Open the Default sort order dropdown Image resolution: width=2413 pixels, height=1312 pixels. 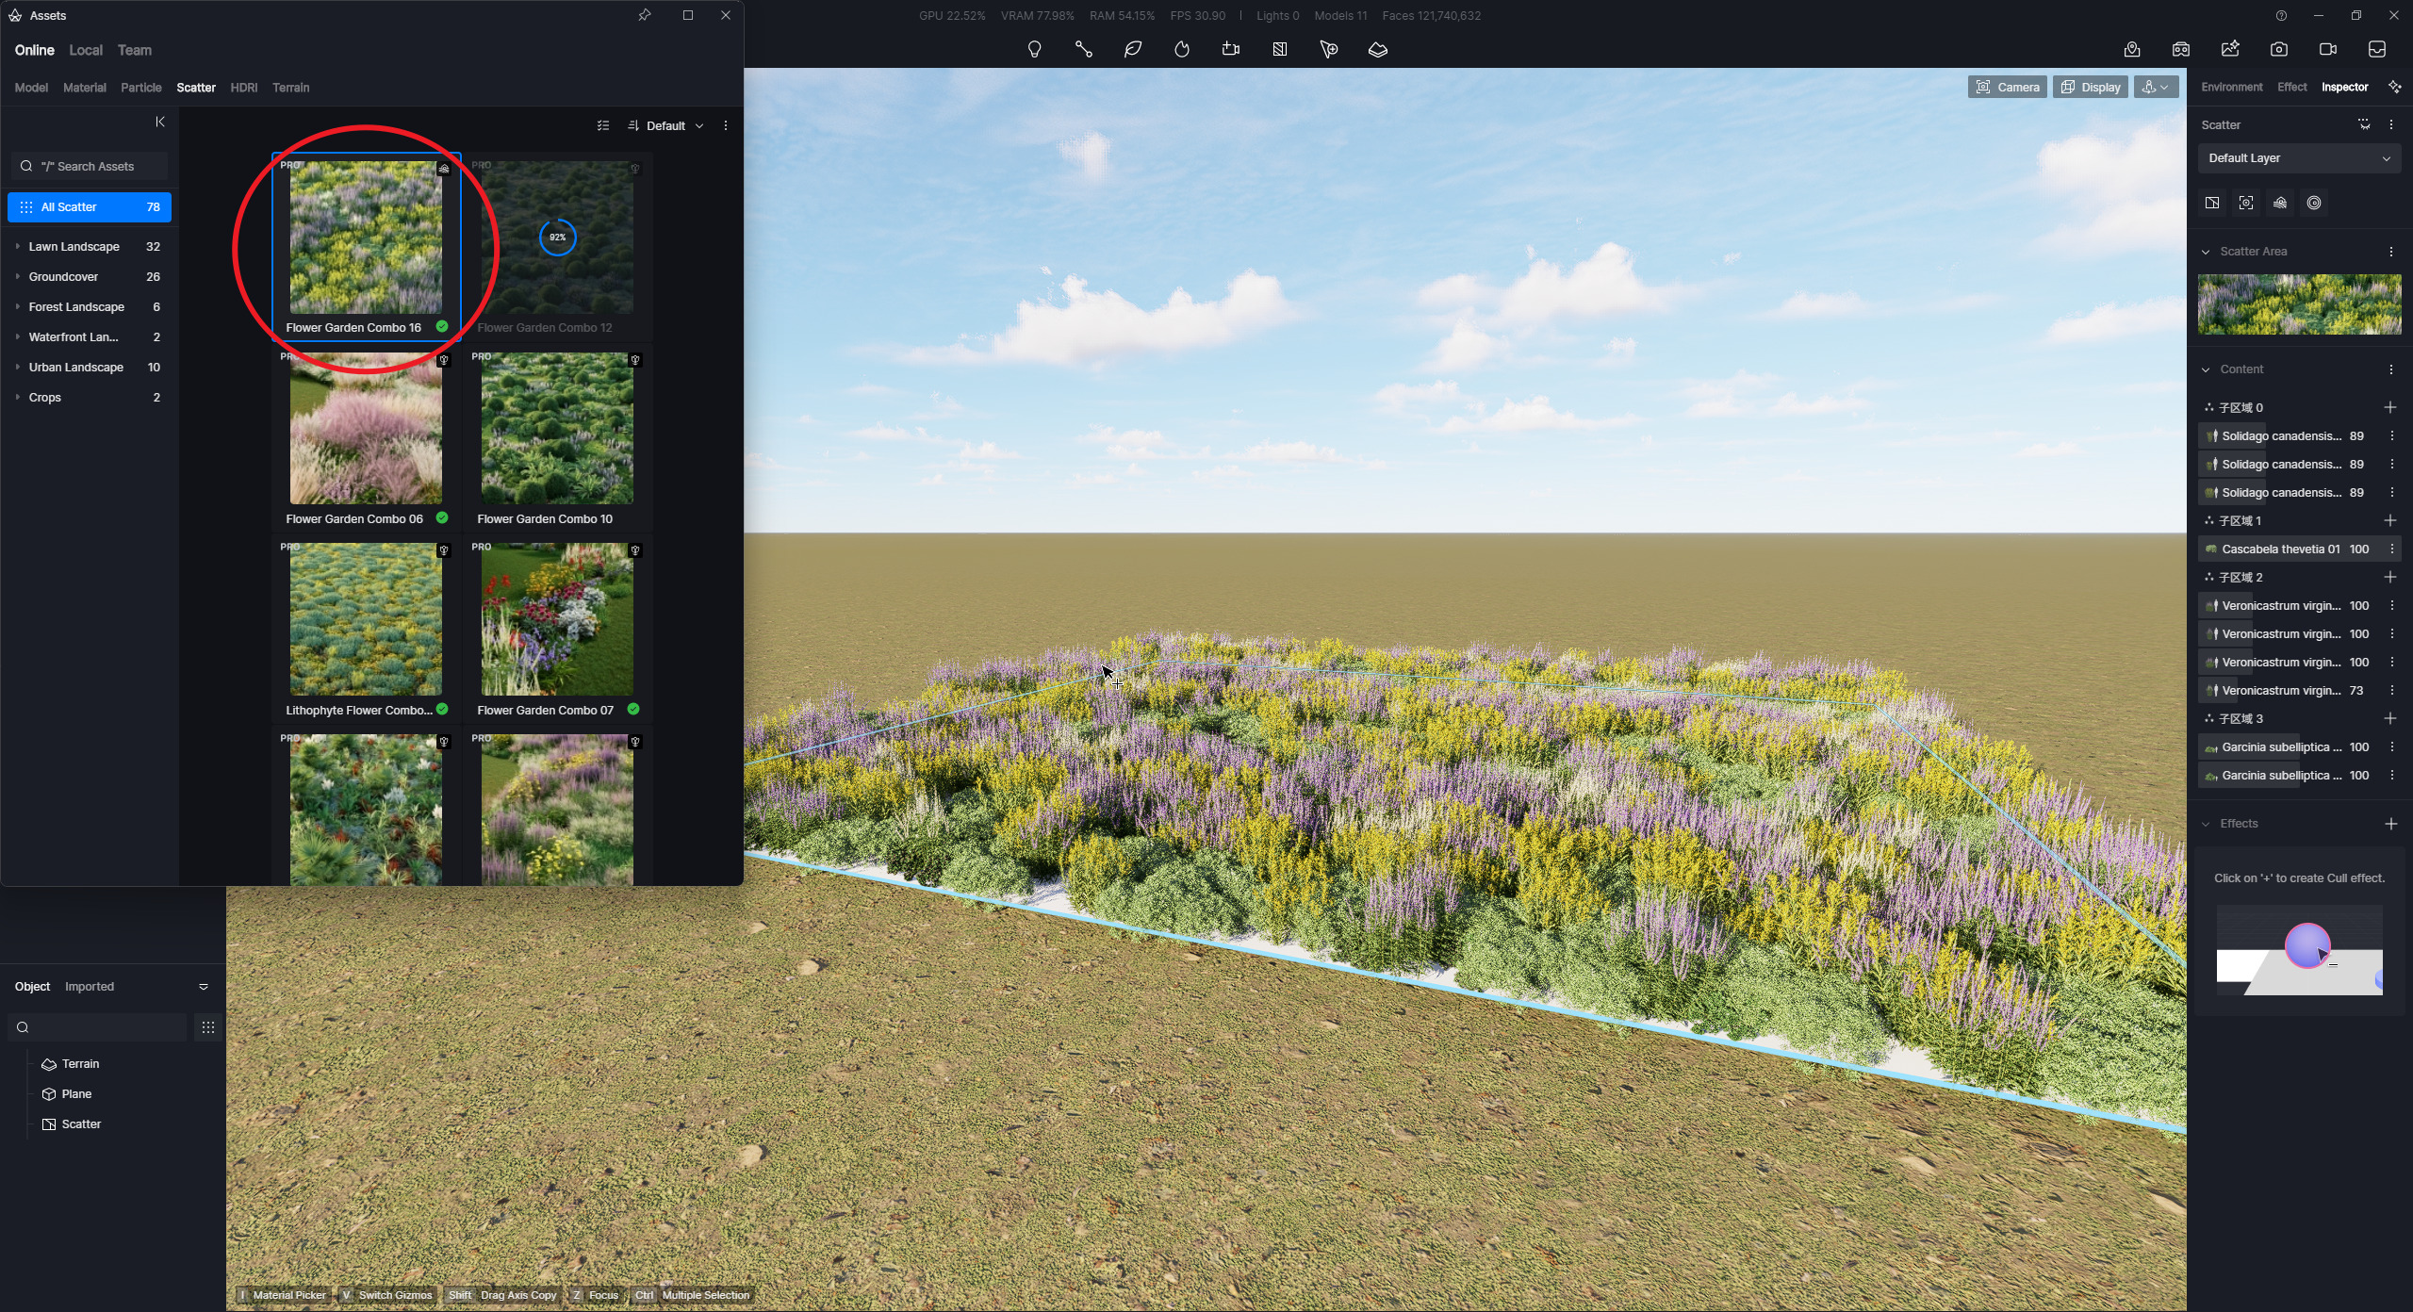[x=666, y=125]
